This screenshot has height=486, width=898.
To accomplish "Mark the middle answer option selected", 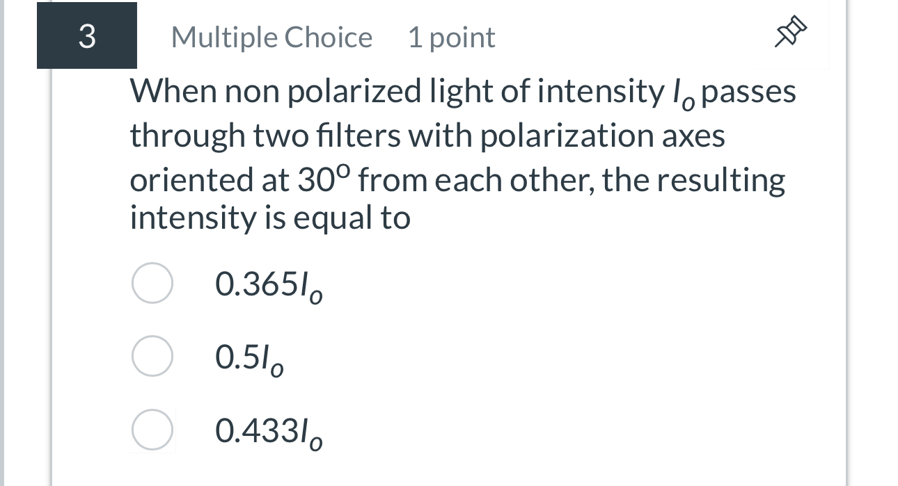I will pyautogui.click(x=152, y=356).
